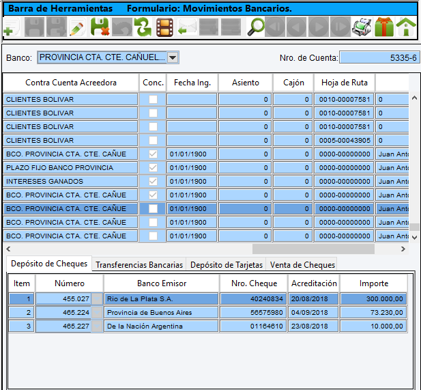Click the Banco Emisor column header

click(162, 283)
